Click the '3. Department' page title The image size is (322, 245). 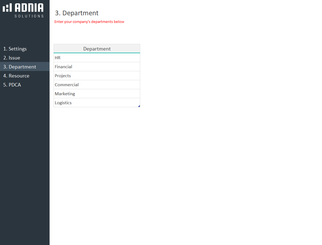(x=77, y=13)
